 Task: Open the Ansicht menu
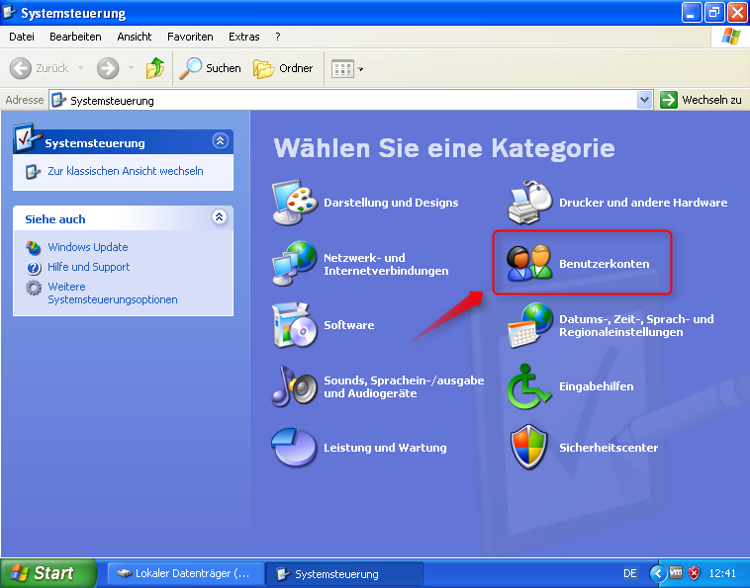(x=135, y=37)
